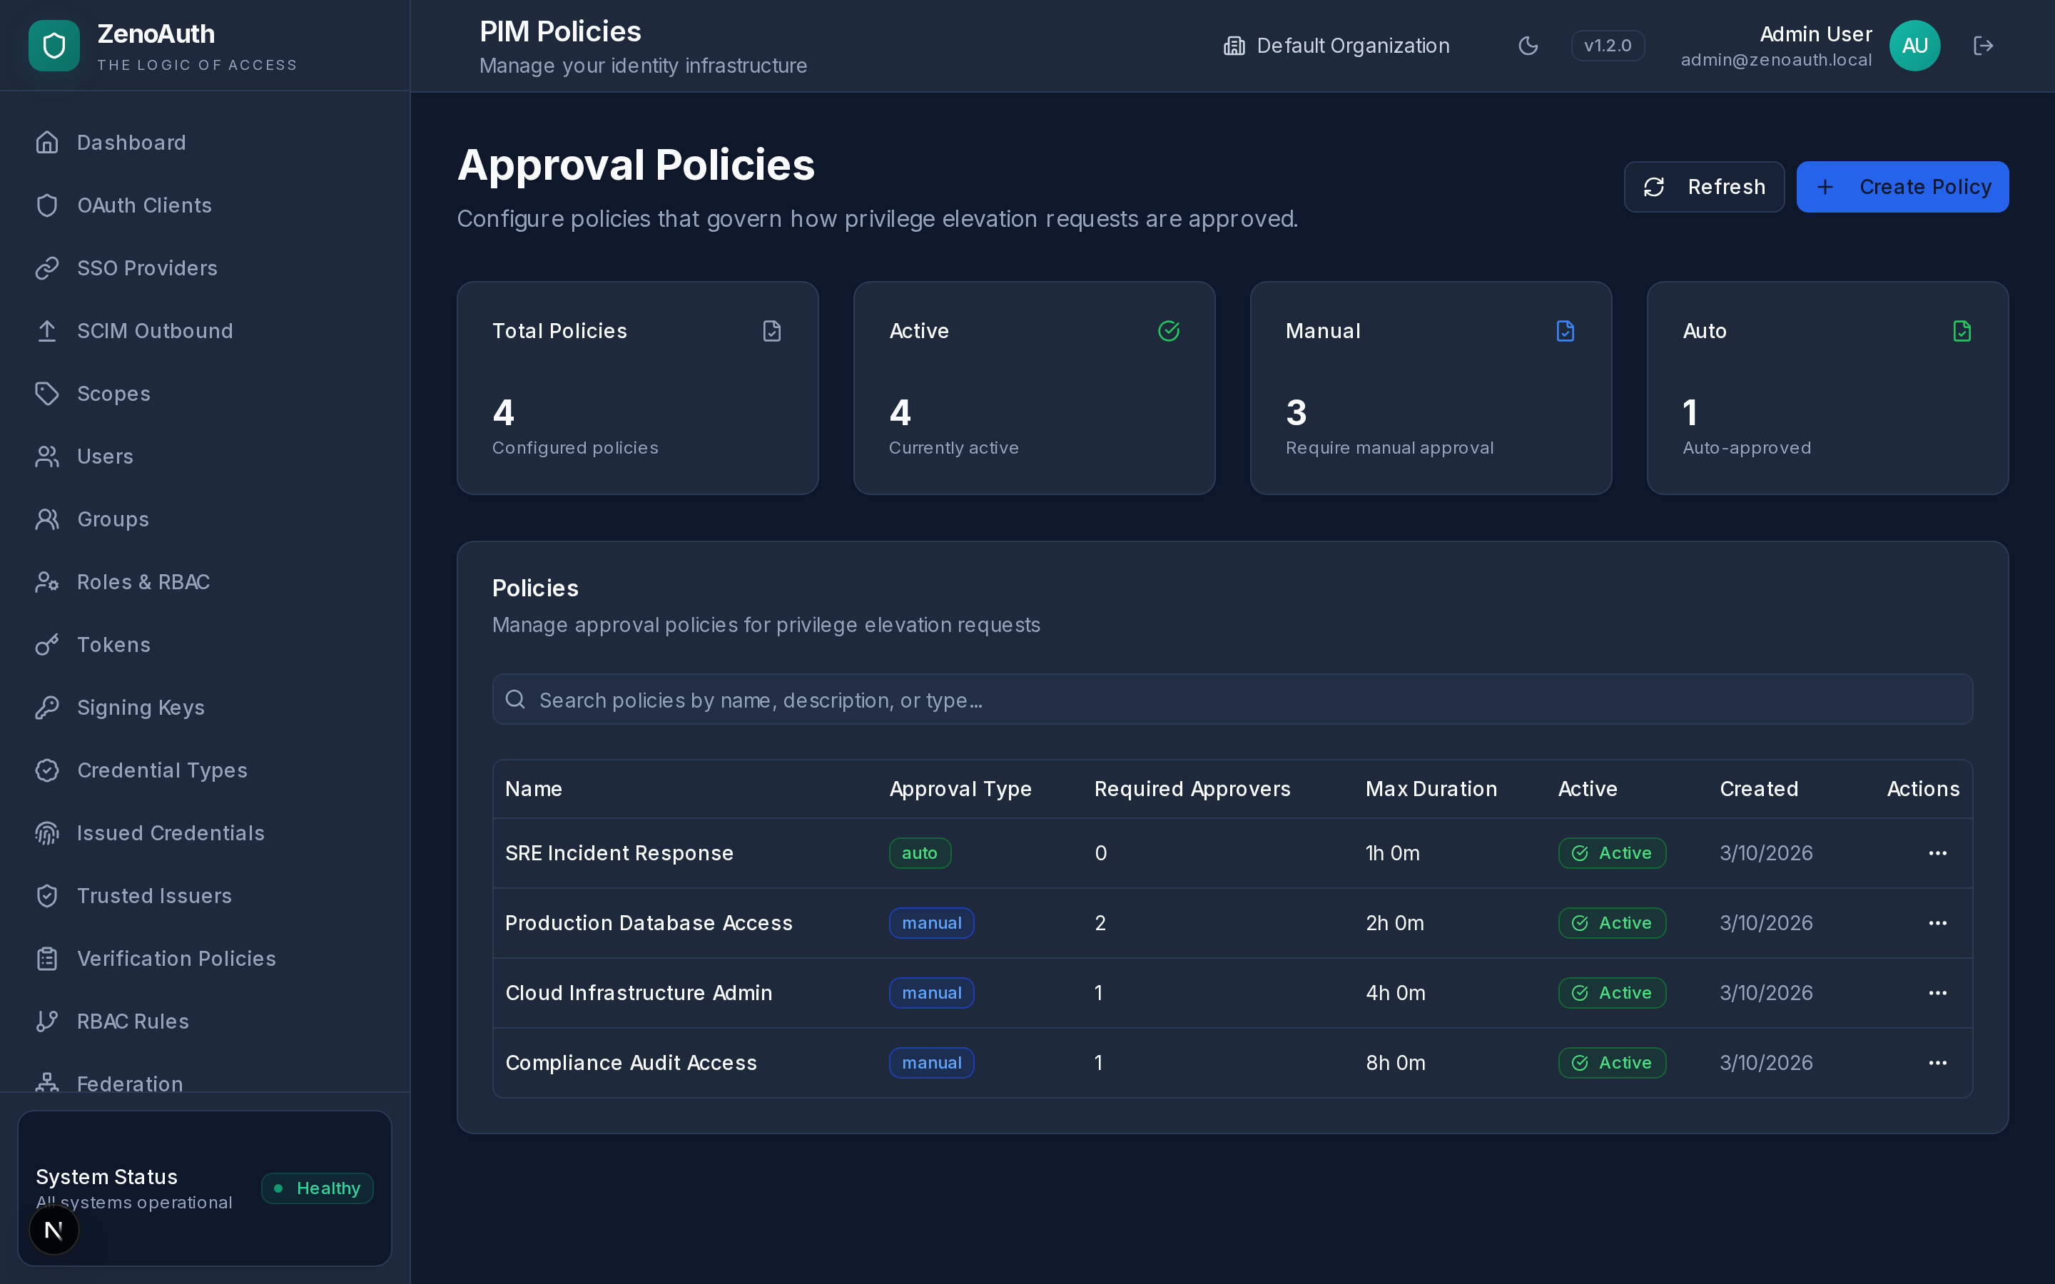This screenshot has height=1284, width=2055.
Task: Open Issued Credentials from the sidebar
Action: click(x=171, y=832)
